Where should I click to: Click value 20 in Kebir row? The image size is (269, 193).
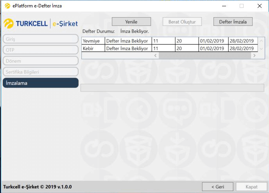[187, 49]
